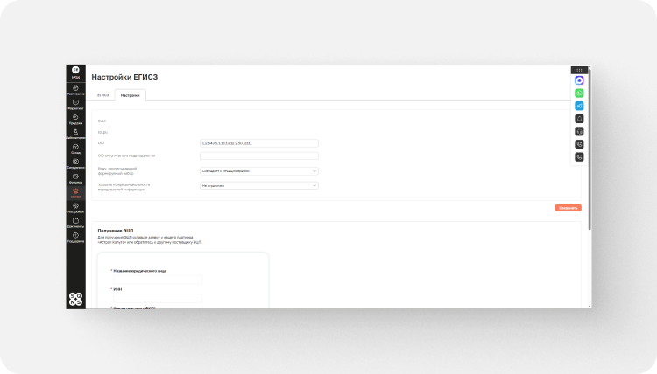Open Финансы section in sidebar
Viewport: 657px width, 374px height.
tap(75, 178)
